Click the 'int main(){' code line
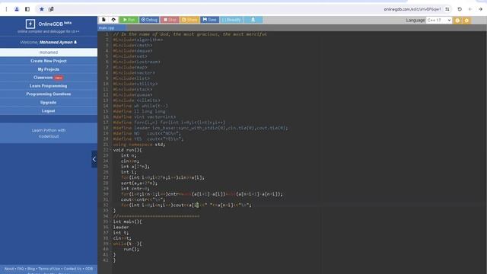Image resolution: width=487 pixels, height=274 pixels. (x=127, y=221)
